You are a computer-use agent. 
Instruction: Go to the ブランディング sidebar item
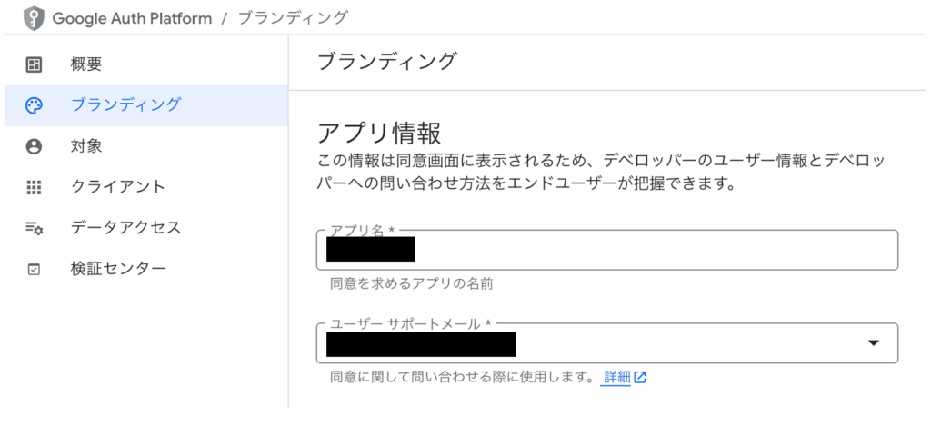coord(146,105)
